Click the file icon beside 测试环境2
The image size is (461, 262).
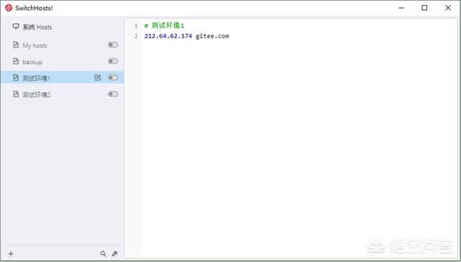[16, 94]
